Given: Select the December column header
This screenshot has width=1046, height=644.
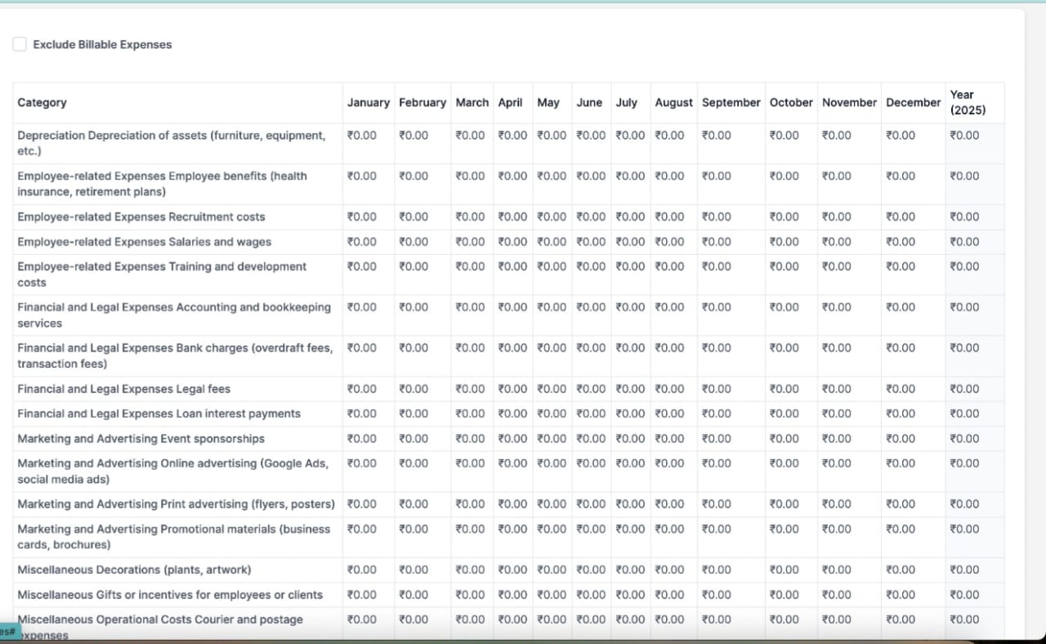Looking at the screenshot, I should click(913, 103).
